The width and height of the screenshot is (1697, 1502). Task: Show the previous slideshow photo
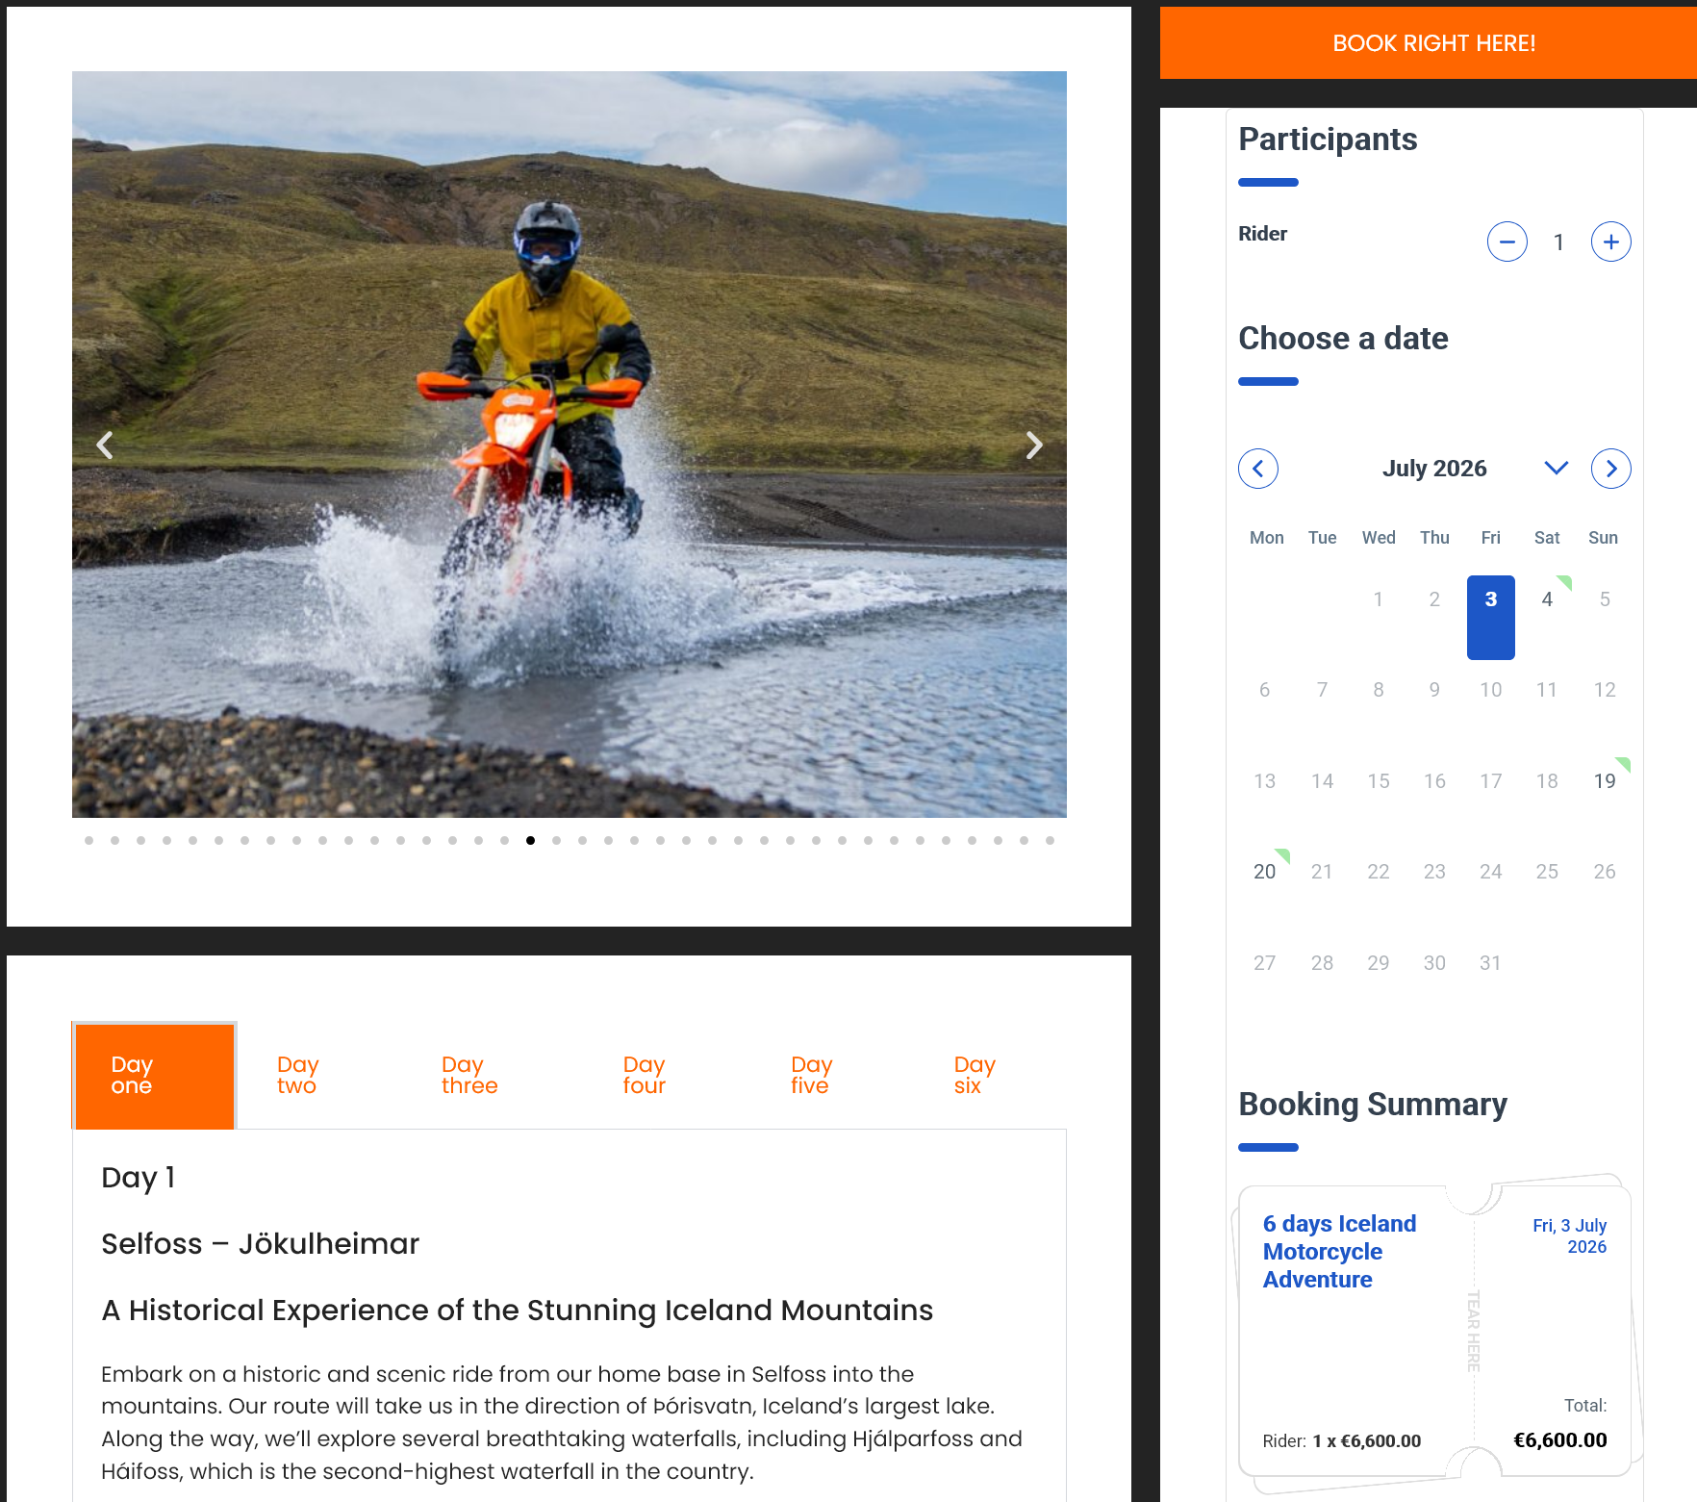pos(105,446)
